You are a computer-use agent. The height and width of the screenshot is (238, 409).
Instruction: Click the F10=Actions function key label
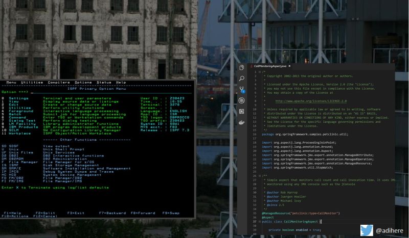tap(15, 216)
